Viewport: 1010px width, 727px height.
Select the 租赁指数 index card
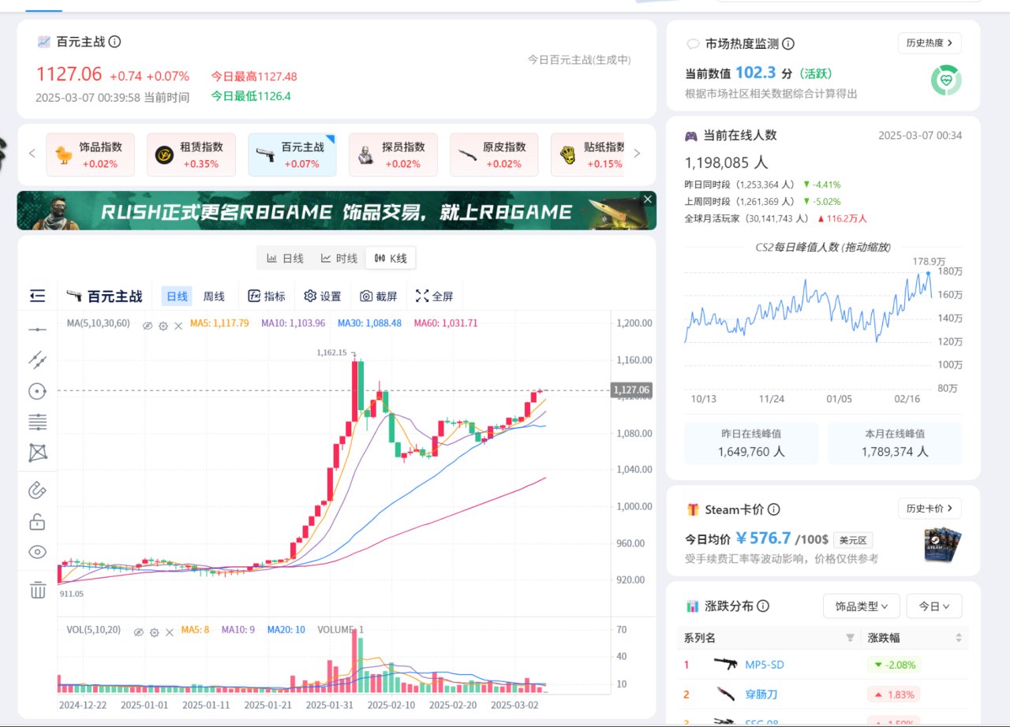(x=191, y=155)
